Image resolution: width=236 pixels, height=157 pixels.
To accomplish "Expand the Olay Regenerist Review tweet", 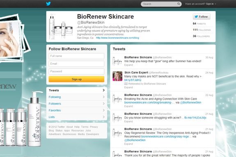I will (x=128, y=144).
